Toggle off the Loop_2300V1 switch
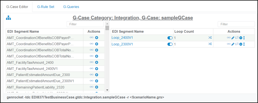This screenshot has width=258, height=103. click(170, 44)
